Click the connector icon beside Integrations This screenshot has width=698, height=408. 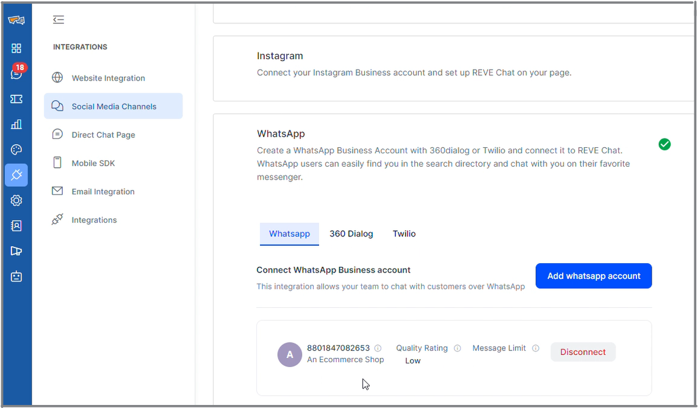57,219
